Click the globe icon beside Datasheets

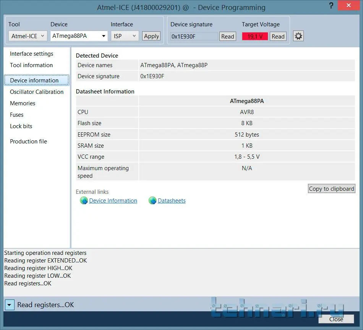pyautogui.click(x=152, y=200)
